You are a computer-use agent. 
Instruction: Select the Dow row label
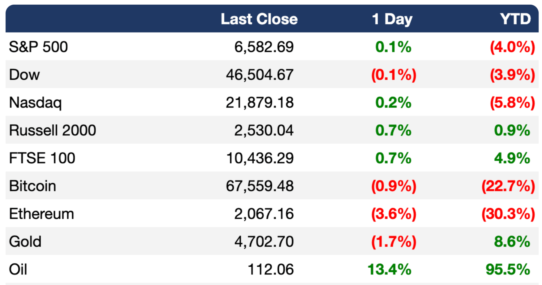[x=24, y=75]
